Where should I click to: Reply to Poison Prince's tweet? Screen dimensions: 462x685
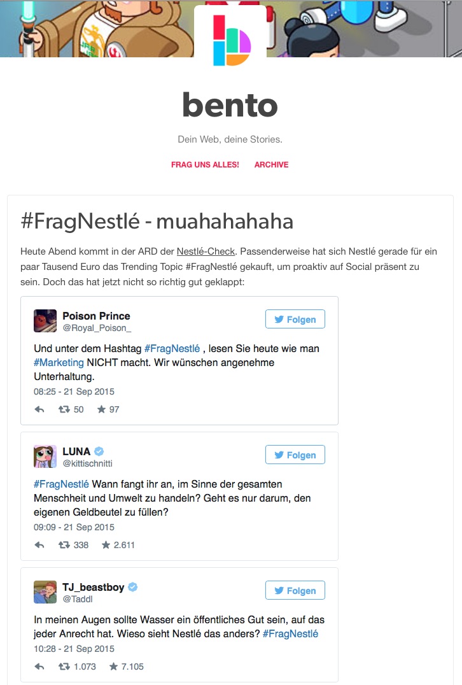tap(39, 409)
